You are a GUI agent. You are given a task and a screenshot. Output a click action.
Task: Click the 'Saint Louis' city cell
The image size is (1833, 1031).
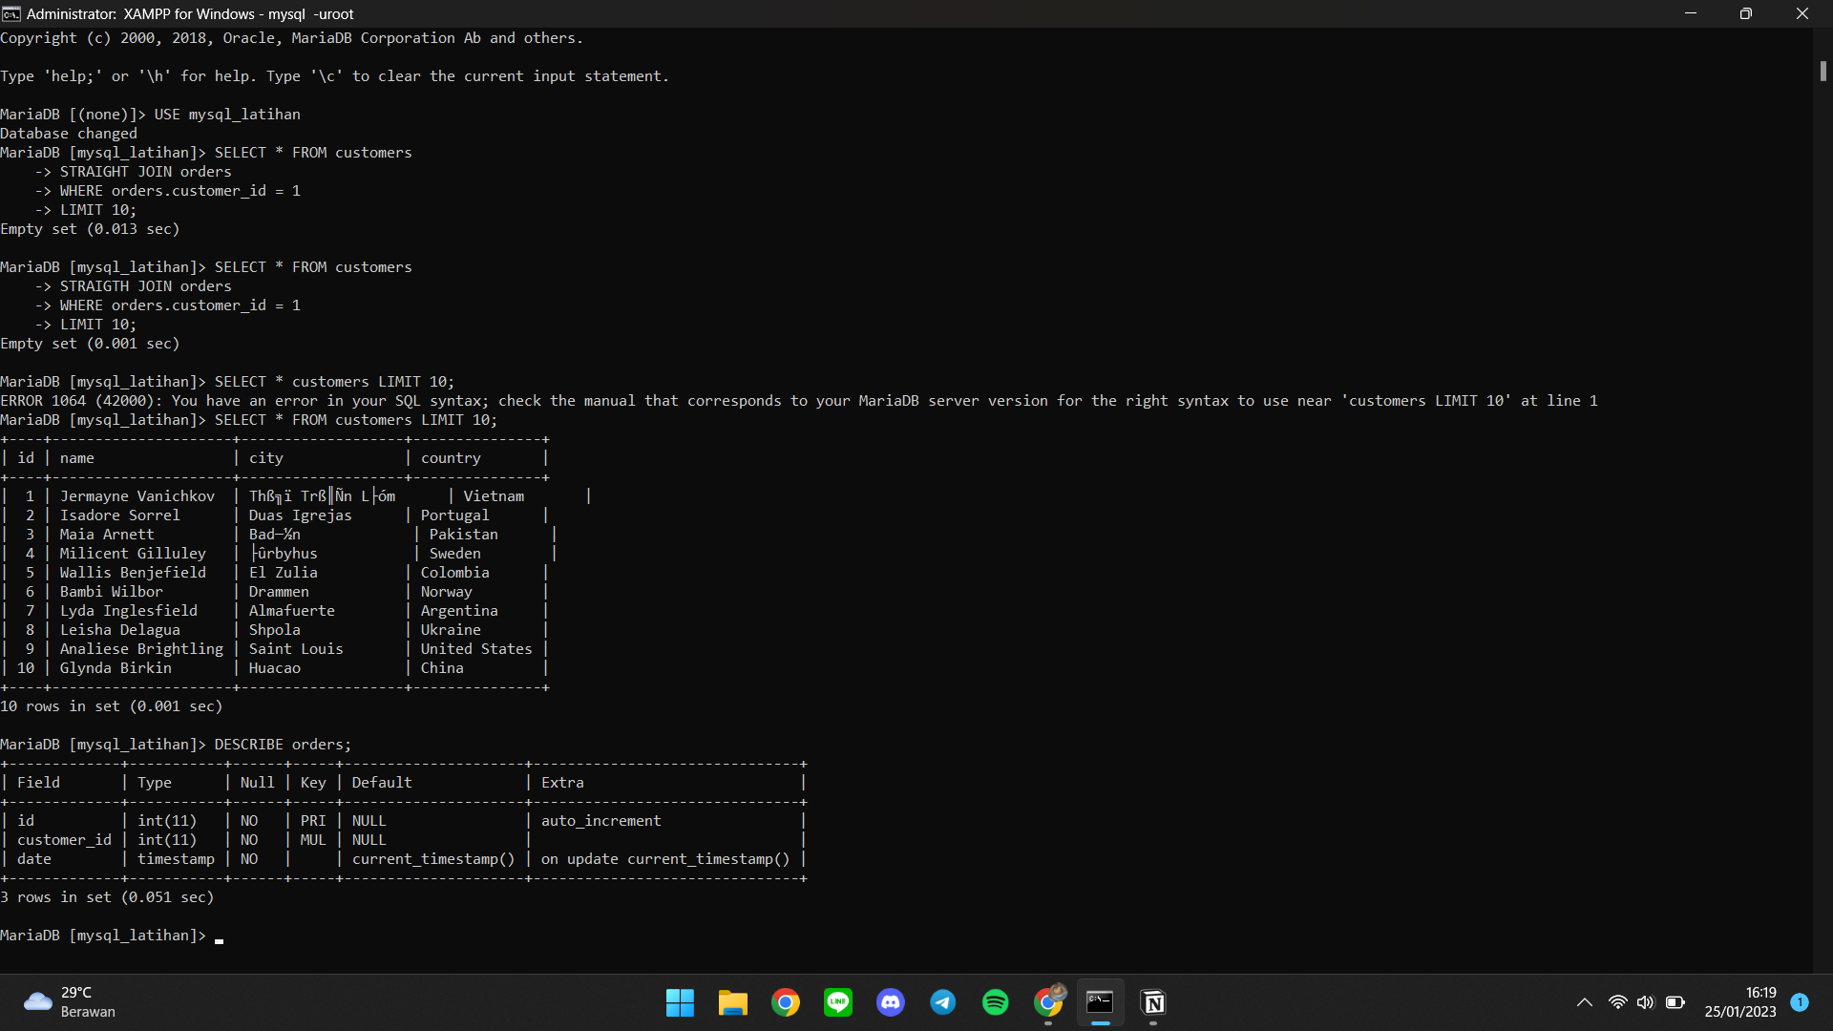click(x=296, y=649)
